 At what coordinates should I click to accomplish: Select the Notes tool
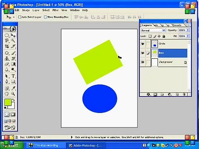(7, 88)
